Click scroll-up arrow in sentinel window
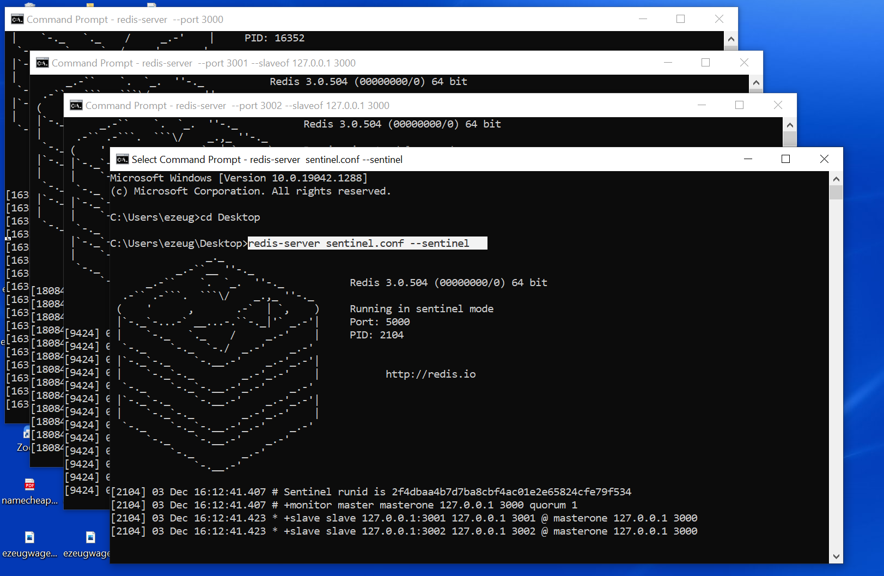 tap(836, 179)
